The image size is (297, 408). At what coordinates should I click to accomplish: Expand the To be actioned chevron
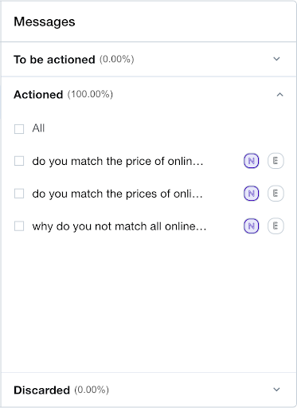[276, 59]
